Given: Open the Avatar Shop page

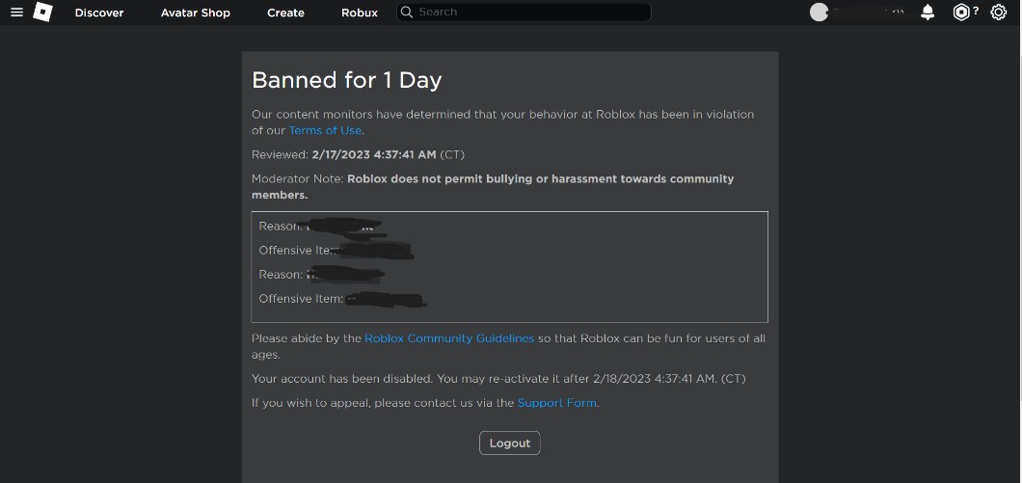Looking at the screenshot, I should (196, 13).
